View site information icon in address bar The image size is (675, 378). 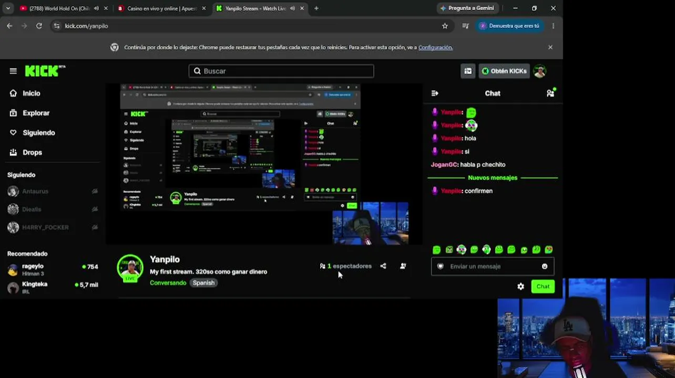pos(57,26)
